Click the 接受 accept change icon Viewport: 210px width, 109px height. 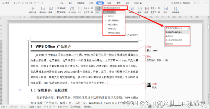tap(140, 9)
